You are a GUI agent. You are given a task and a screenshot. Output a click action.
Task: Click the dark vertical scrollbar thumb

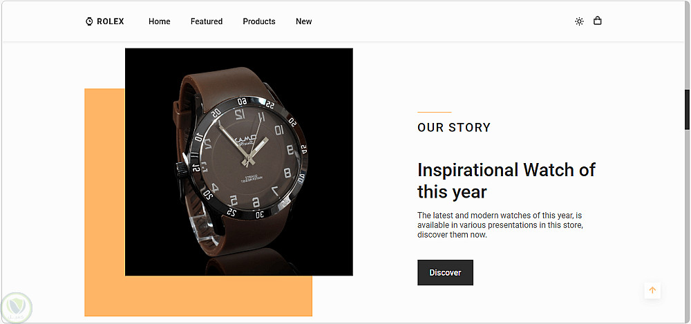(687, 109)
